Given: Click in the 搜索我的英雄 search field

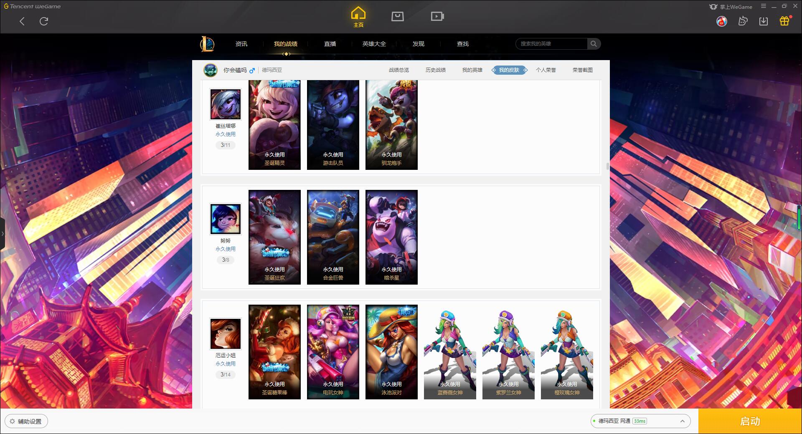Looking at the screenshot, I should 551,44.
